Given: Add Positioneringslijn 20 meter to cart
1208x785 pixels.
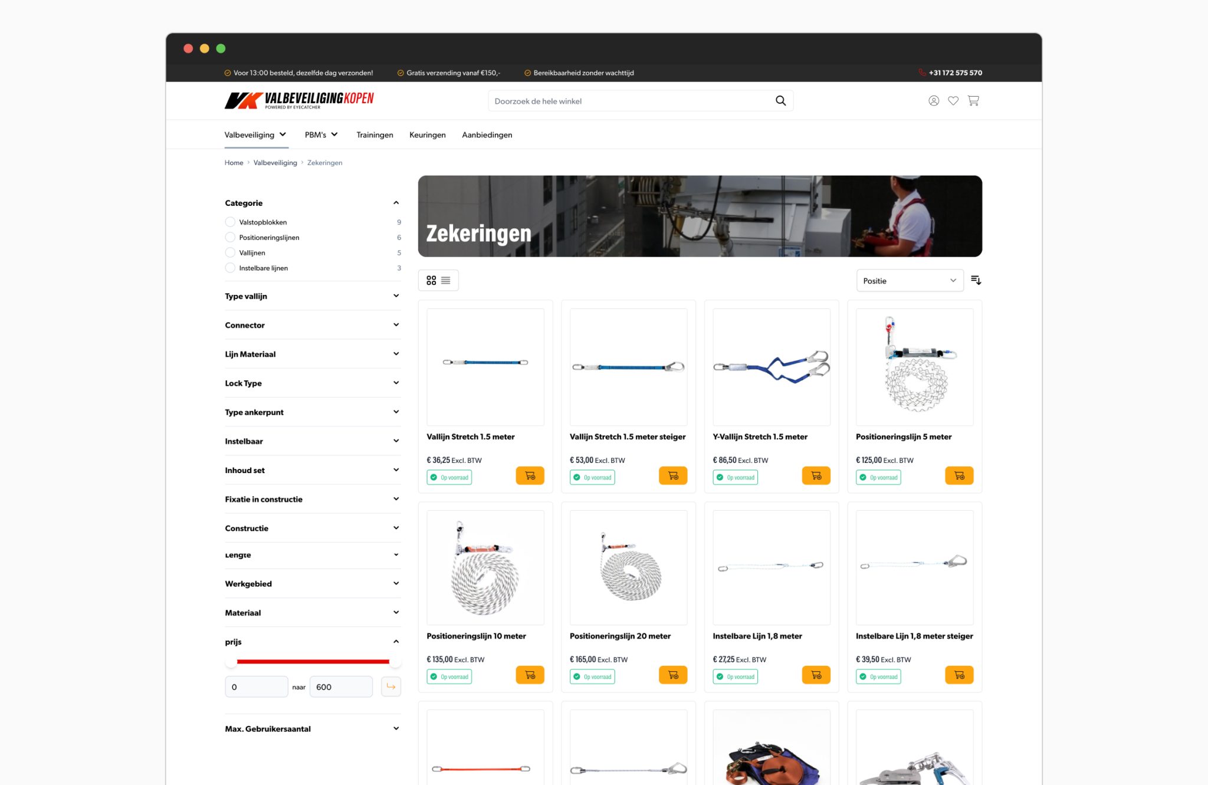Looking at the screenshot, I should pos(673,675).
